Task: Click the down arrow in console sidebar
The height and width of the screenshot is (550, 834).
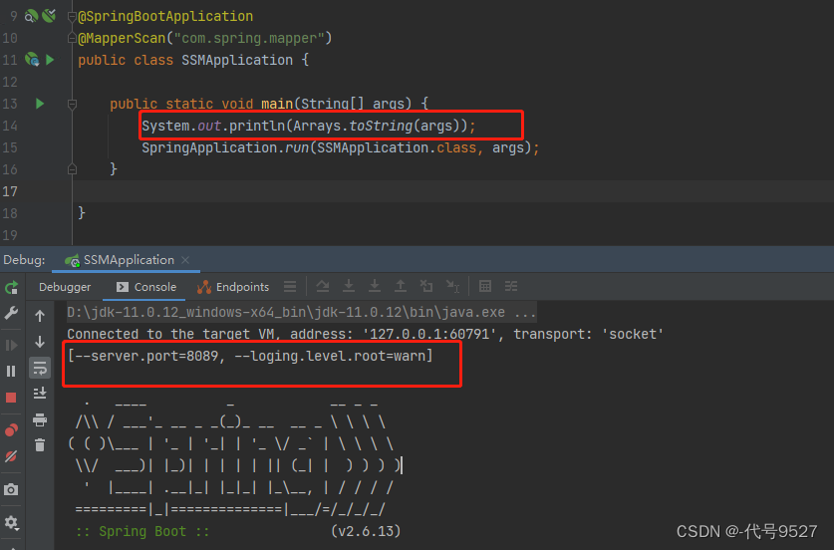Action: 40,342
